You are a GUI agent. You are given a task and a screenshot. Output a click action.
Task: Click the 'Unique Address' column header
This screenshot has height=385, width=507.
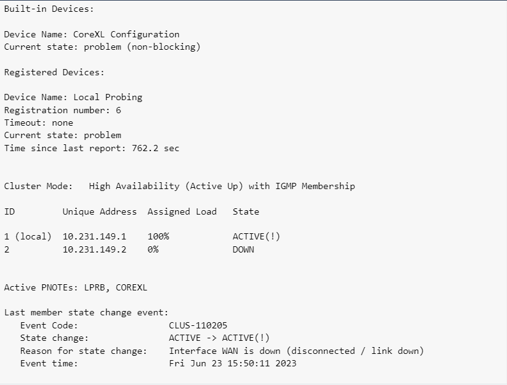coord(99,211)
